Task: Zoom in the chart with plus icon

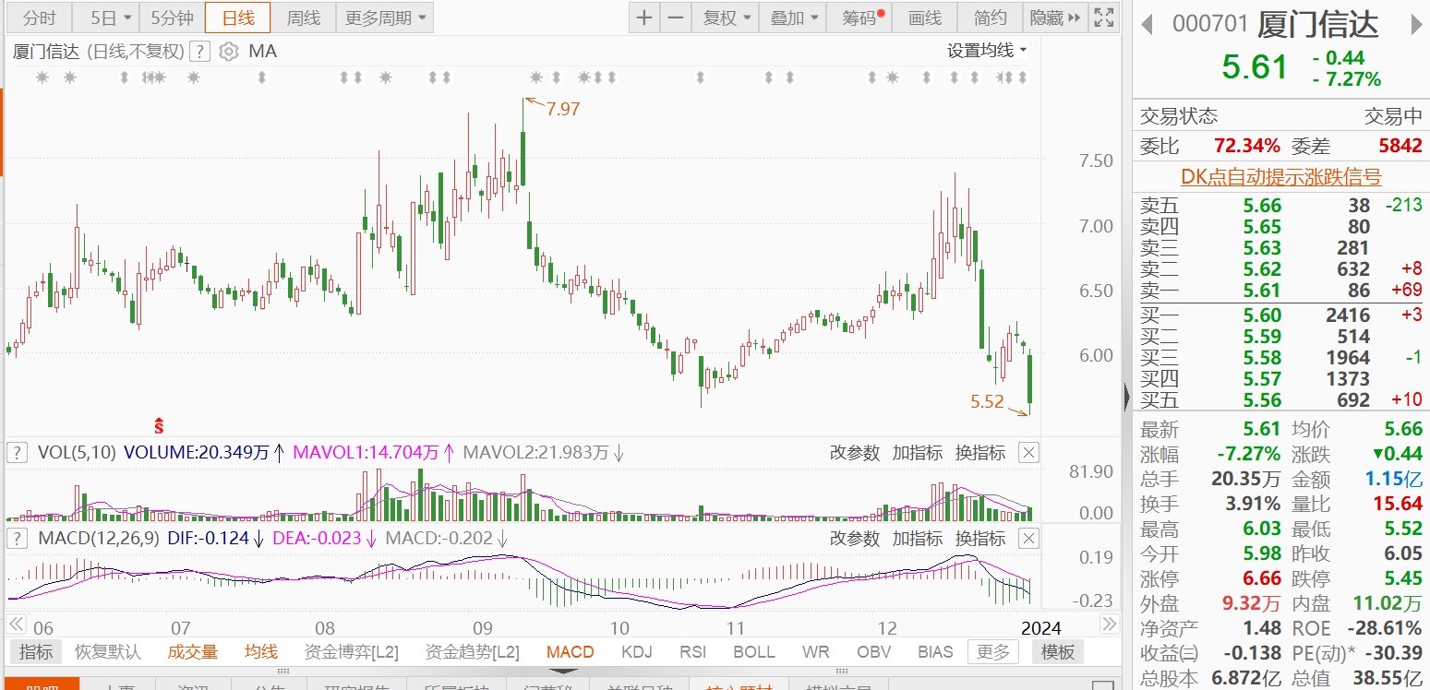Action: (x=644, y=18)
